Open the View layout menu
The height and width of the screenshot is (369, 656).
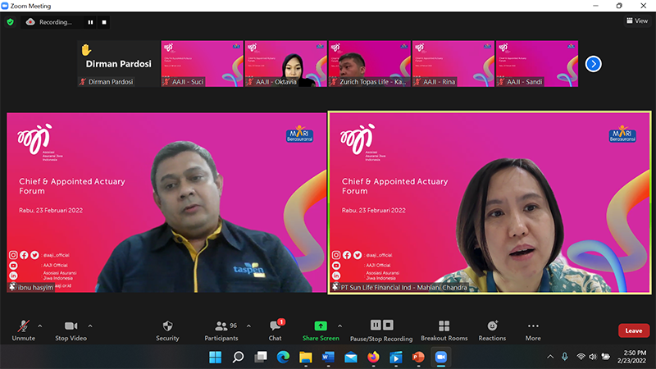coord(637,20)
